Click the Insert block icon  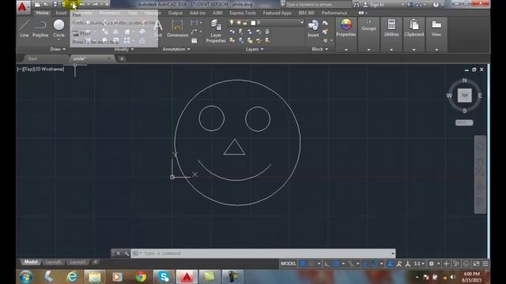pos(313,25)
